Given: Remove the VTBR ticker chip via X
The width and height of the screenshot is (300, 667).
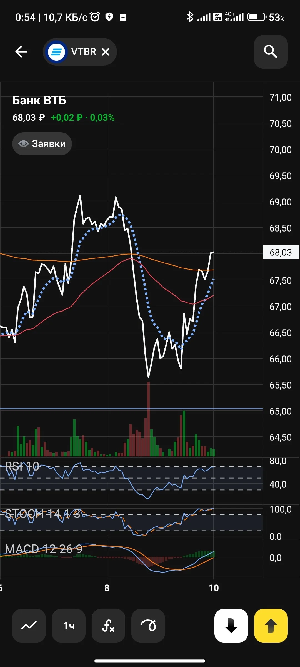Looking at the screenshot, I should tap(106, 52).
